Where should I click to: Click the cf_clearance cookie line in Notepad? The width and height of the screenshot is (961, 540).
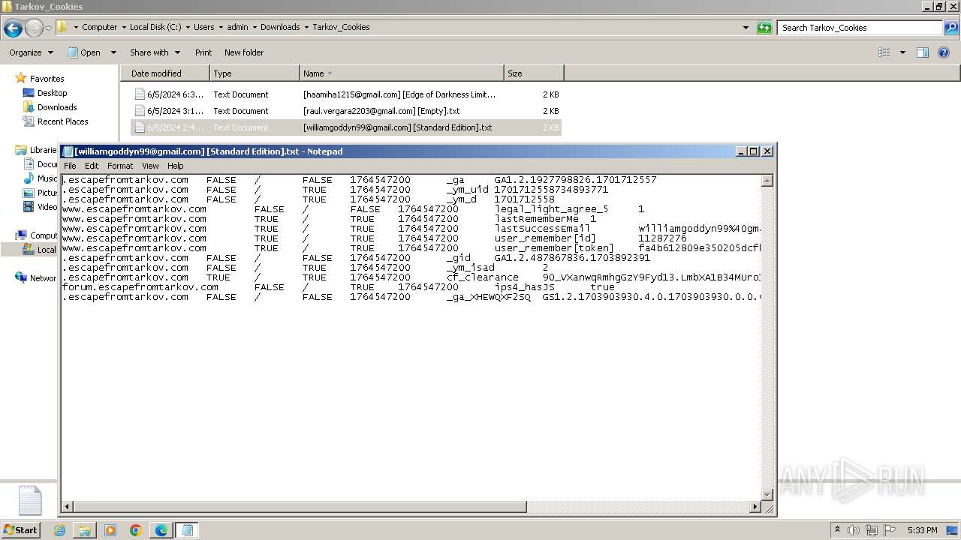[x=411, y=277]
